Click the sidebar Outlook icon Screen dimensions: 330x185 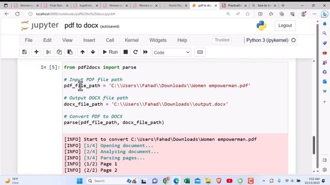[x=324, y=81]
